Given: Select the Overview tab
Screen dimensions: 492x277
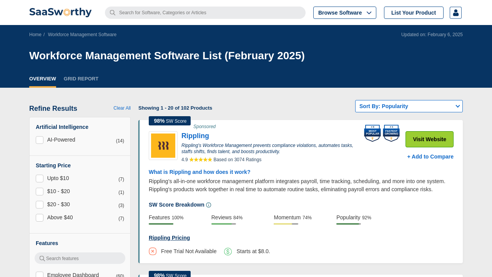Looking at the screenshot, I should (x=43, y=79).
